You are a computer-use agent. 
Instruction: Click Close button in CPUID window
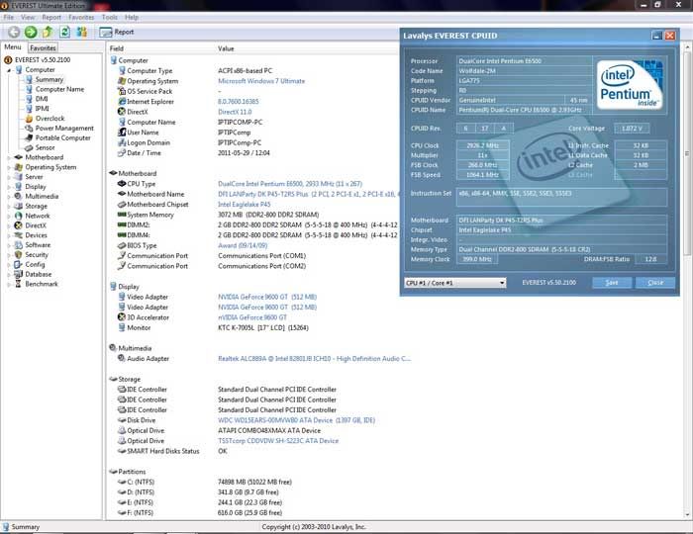655,283
